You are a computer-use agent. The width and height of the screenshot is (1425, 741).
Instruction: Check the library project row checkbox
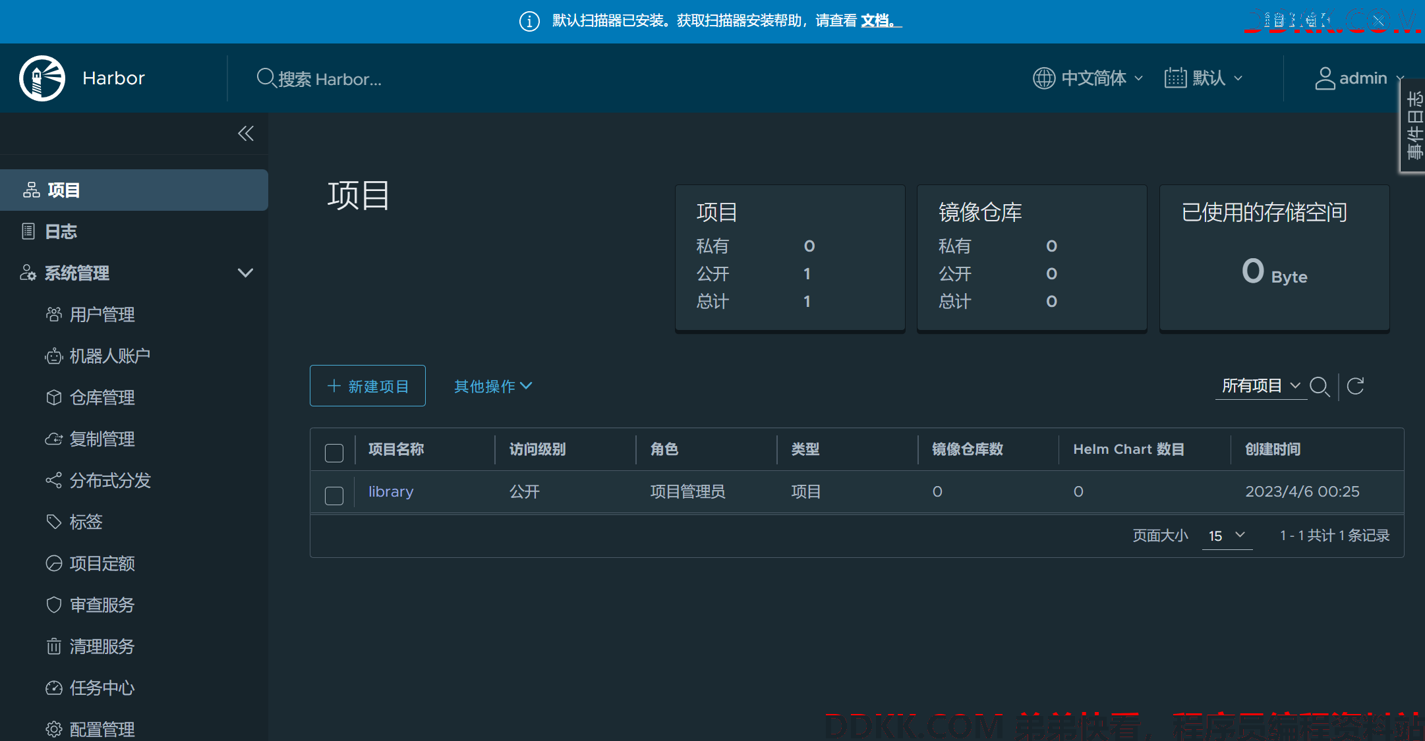[334, 495]
